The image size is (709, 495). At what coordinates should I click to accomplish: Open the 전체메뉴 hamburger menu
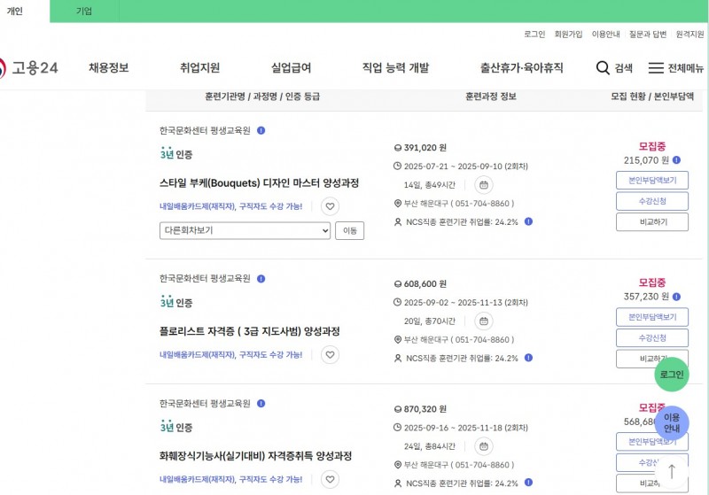pyautogui.click(x=675, y=68)
